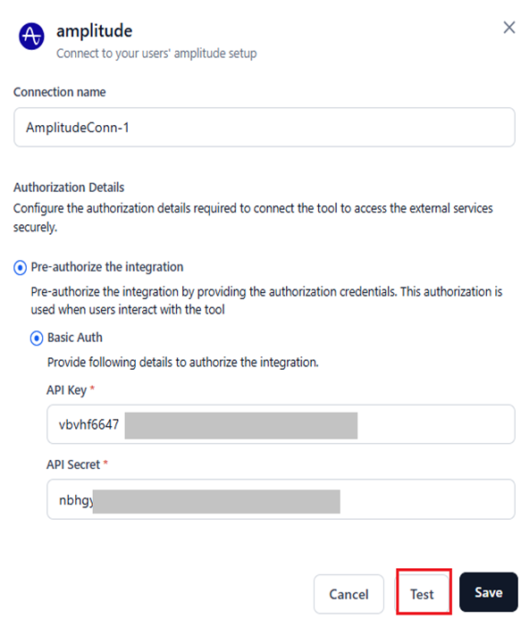
Task: Click the Connect to your users' amplitude setup subtitle
Action: click(156, 54)
